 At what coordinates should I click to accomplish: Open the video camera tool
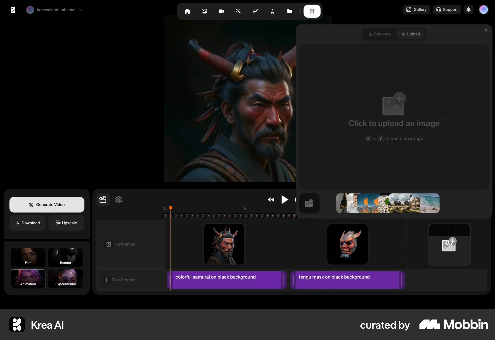point(221,11)
